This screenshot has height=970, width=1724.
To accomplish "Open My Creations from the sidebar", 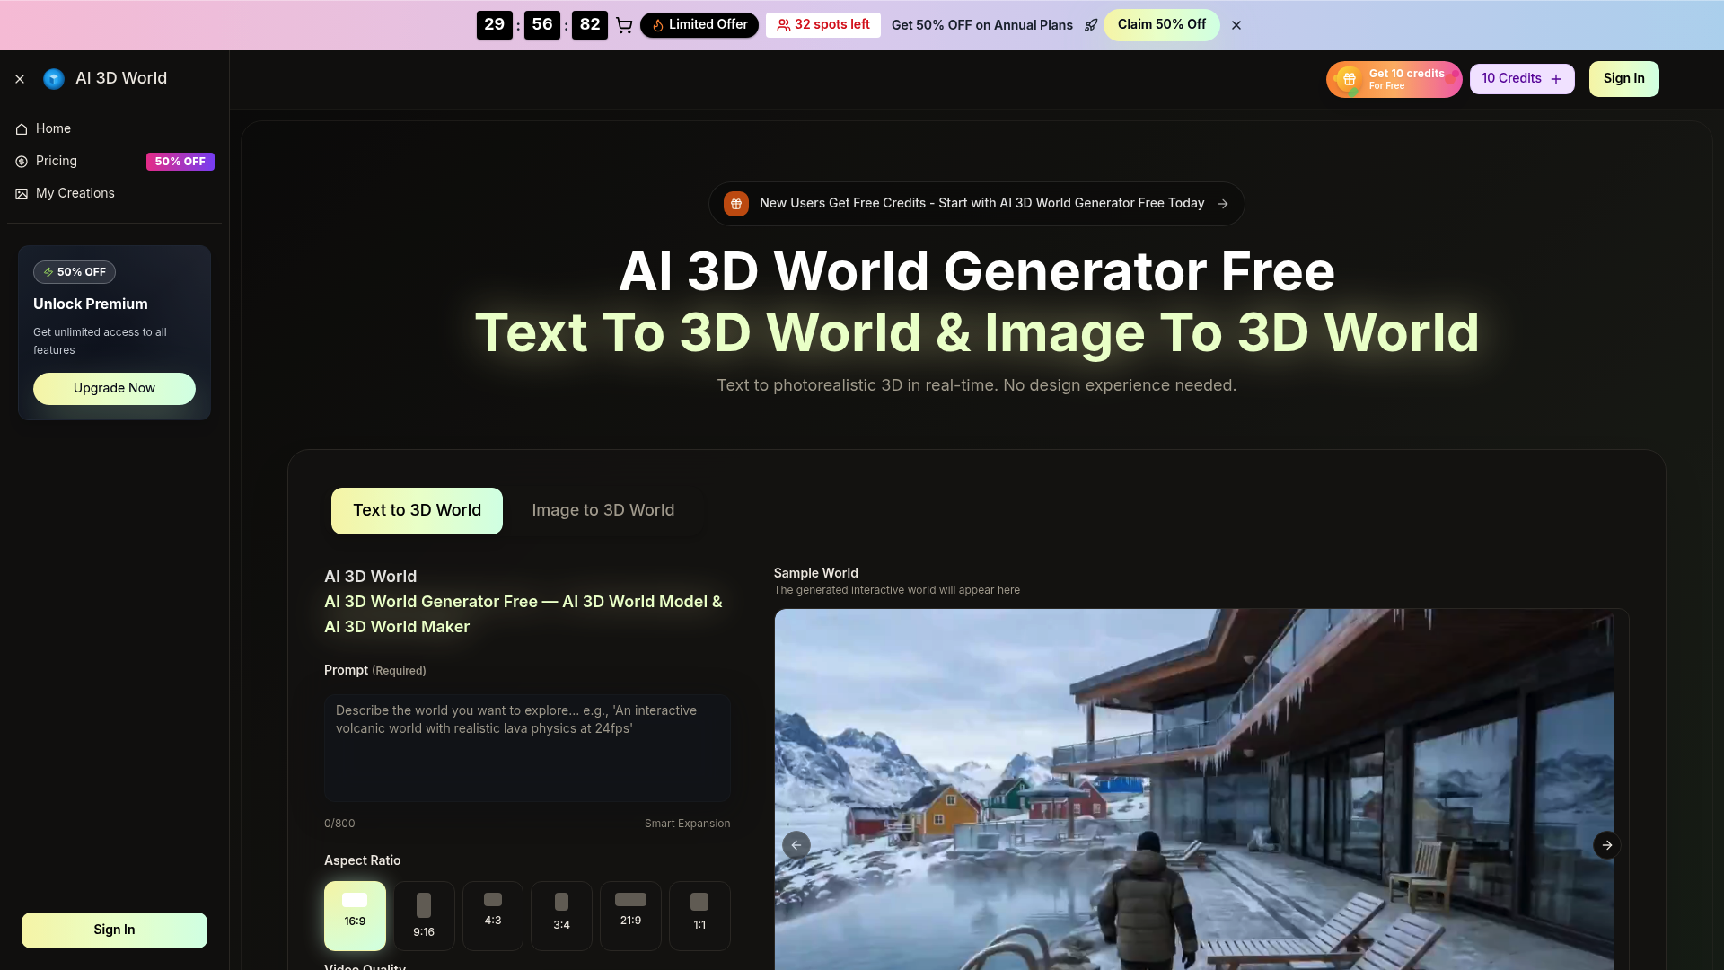I will click(x=21, y=193).
